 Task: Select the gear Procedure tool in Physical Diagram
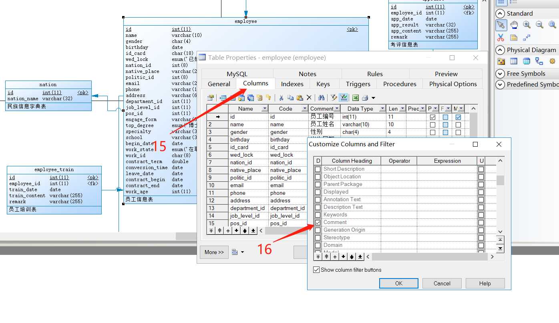(553, 61)
